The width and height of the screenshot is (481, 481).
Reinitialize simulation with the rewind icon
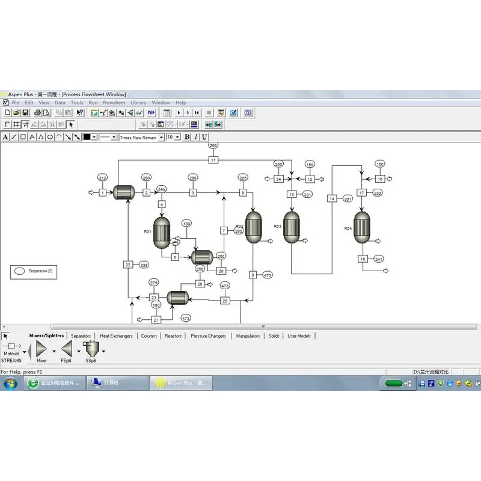click(x=198, y=112)
